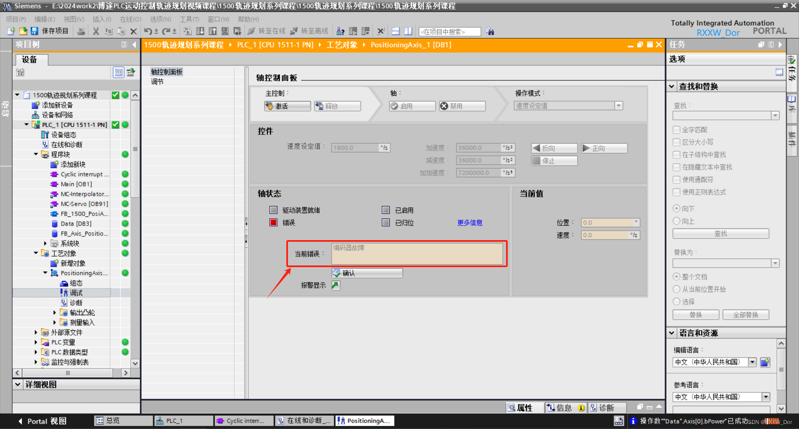Expand the detail view panel
Image resolution: width=799 pixels, height=429 pixels.
click(x=18, y=384)
